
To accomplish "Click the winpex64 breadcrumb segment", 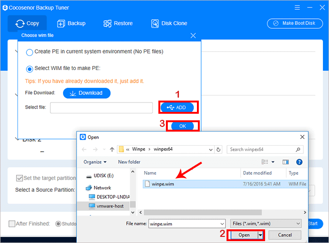I will click(163, 149).
